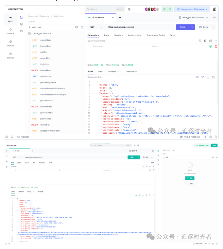
Task: Toggle right sidebar icon in upper footer corner
Action: [216, 137]
